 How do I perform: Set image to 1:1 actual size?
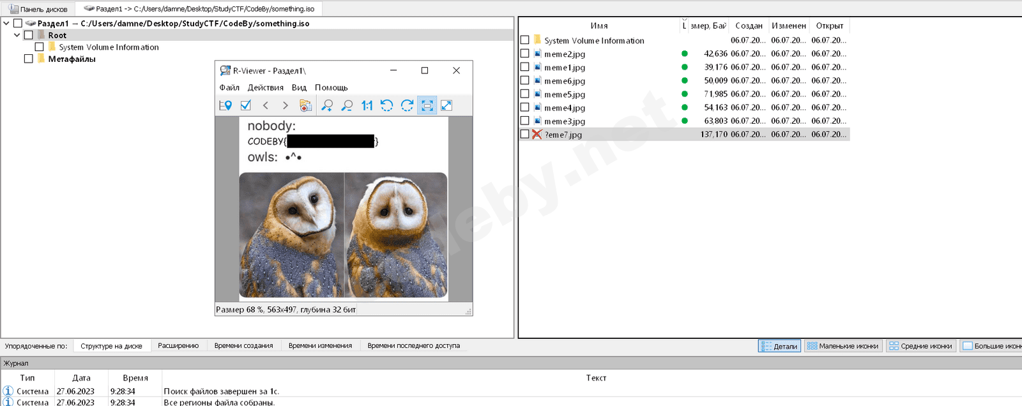click(x=367, y=105)
